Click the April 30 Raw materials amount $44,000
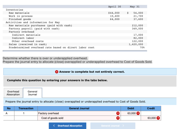188x129 pixels. click(x=114, y=13)
